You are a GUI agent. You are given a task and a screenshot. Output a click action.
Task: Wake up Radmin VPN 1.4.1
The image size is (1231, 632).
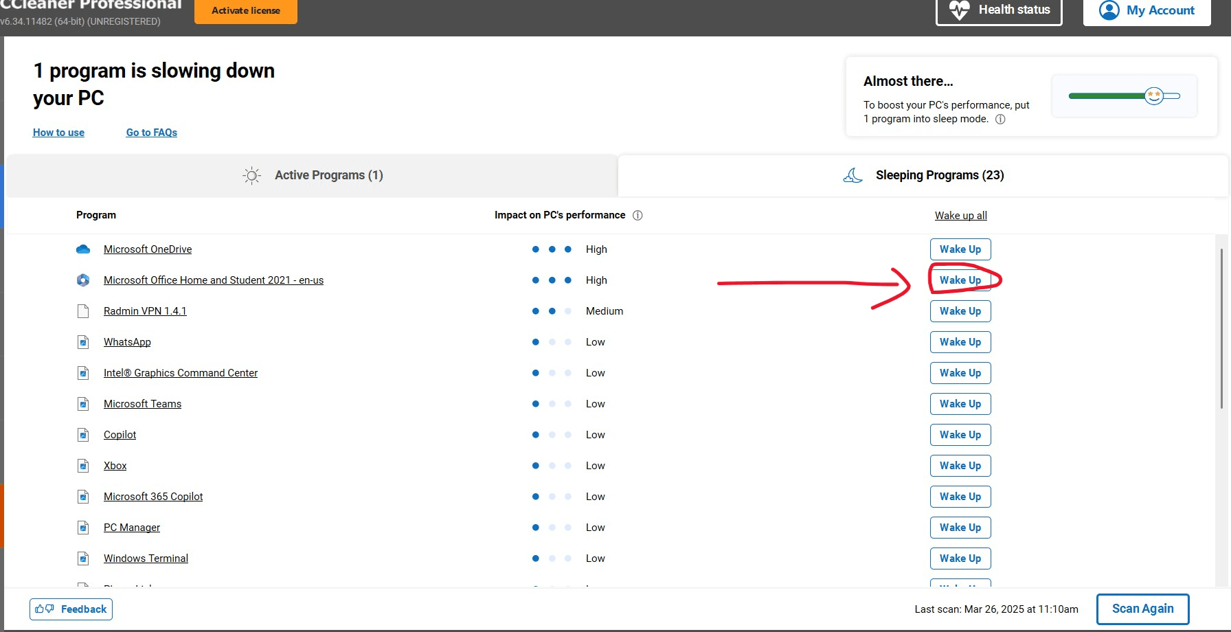click(960, 311)
